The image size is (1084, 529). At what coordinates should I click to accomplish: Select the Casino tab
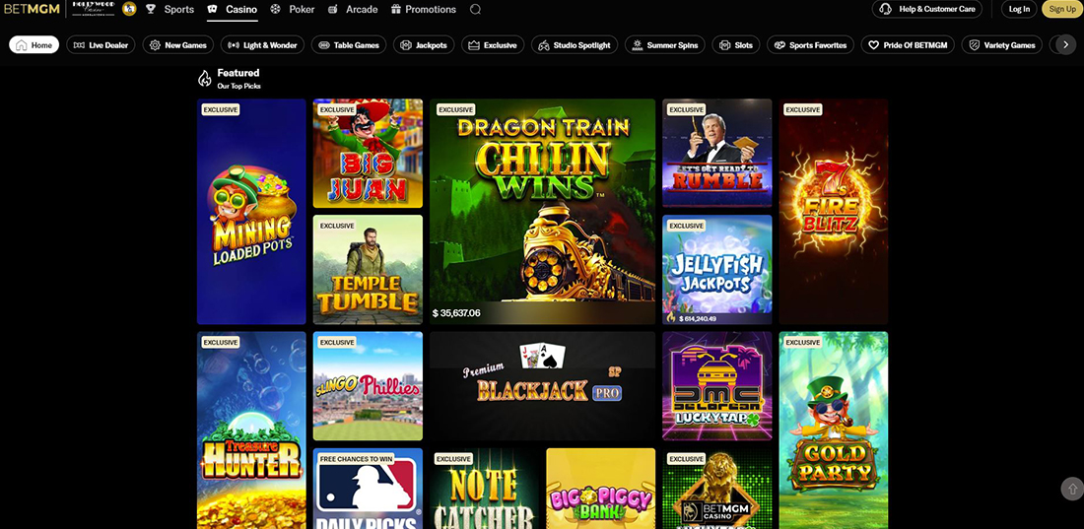coord(241,10)
